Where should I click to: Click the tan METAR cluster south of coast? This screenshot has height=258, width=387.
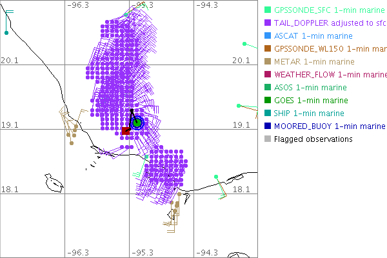click(x=175, y=208)
